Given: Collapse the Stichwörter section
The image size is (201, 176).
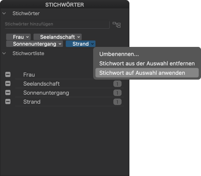Looking at the screenshot, I should 4,13.
